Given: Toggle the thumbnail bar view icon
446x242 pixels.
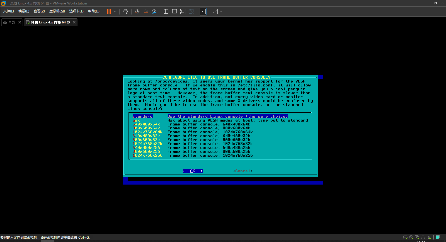Looking at the screenshot, I should 174,11.
